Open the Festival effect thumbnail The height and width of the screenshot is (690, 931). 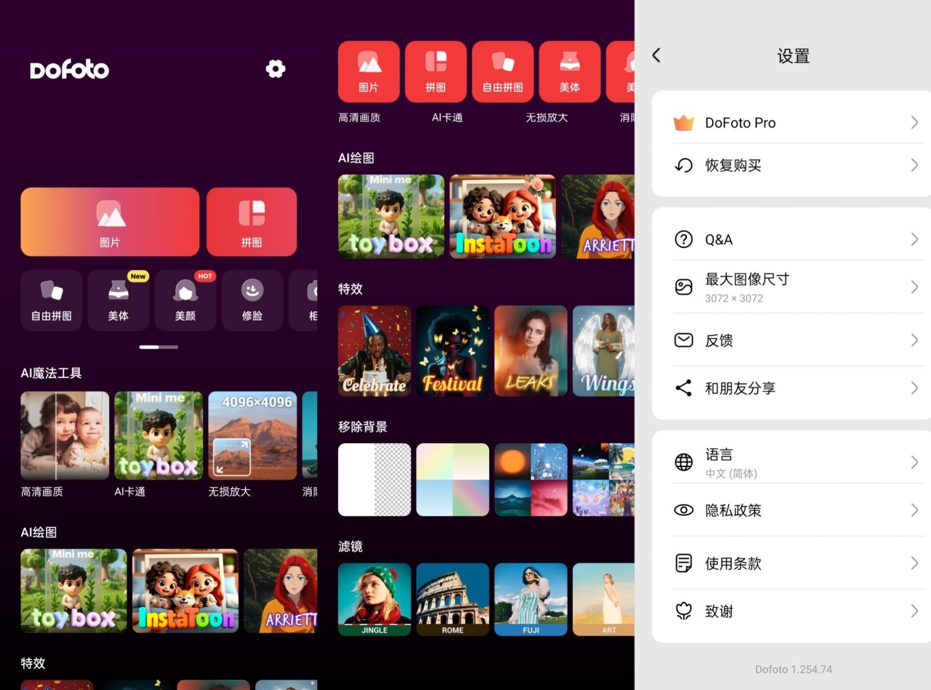click(x=452, y=351)
